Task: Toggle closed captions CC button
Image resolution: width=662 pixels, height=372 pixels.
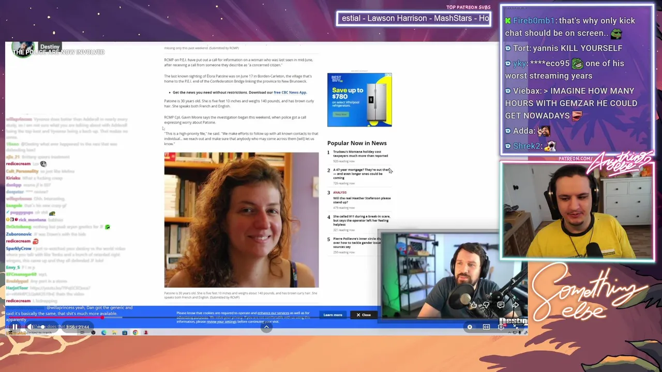Action: tap(486, 327)
